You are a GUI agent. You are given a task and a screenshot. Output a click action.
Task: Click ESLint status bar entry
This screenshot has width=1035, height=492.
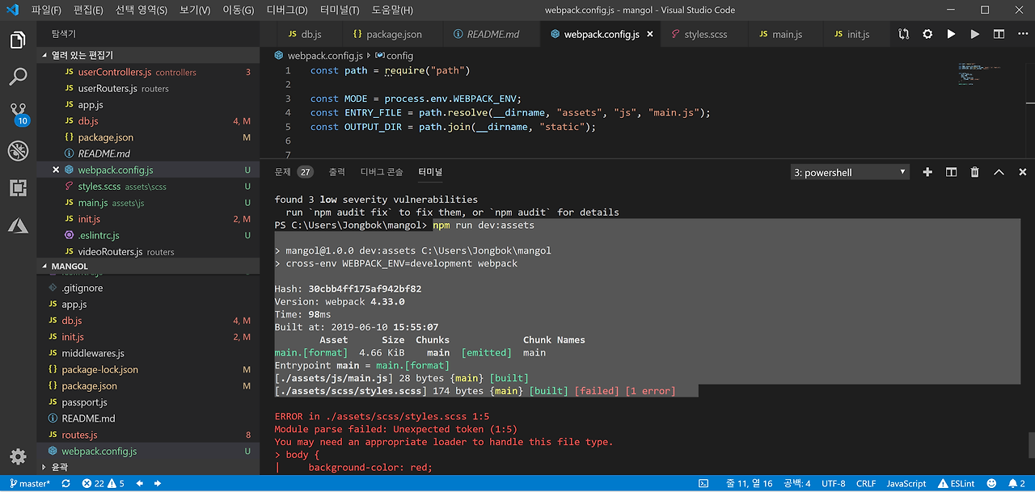pyautogui.click(x=957, y=483)
